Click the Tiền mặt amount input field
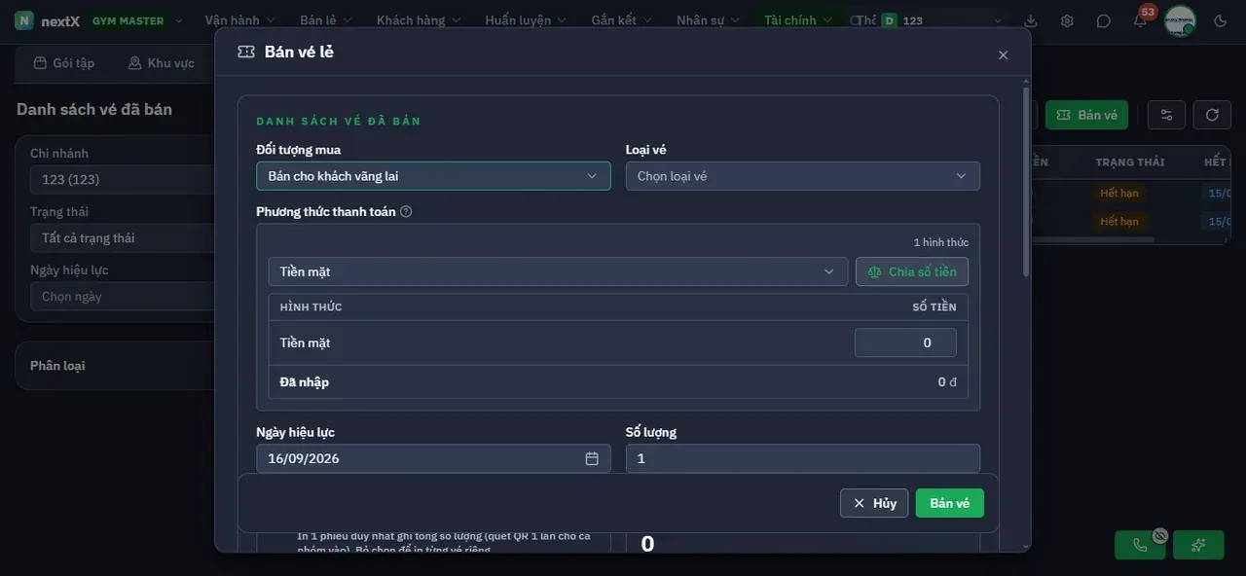The height and width of the screenshot is (576, 1246). tap(905, 342)
